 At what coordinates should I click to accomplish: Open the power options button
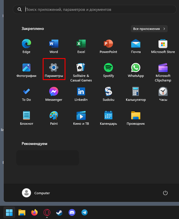coord(165,193)
